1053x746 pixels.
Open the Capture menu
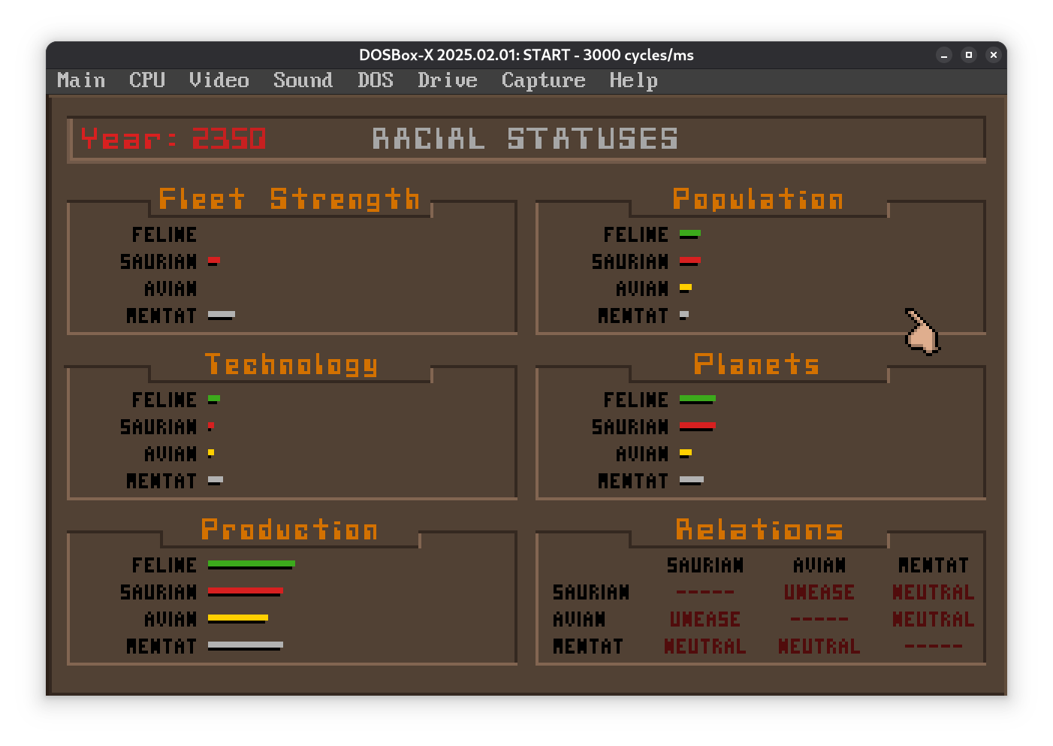point(543,80)
